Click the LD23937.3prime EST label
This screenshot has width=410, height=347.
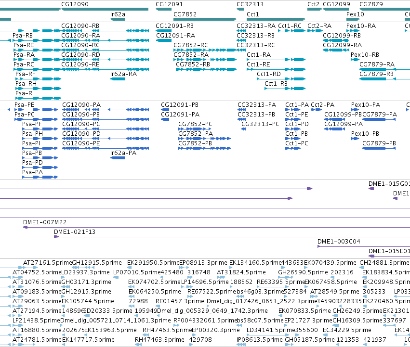(x=85, y=272)
